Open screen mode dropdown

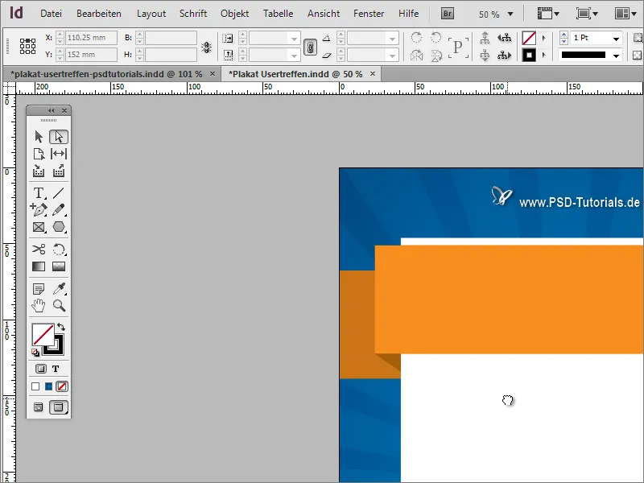tap(588, 14)
